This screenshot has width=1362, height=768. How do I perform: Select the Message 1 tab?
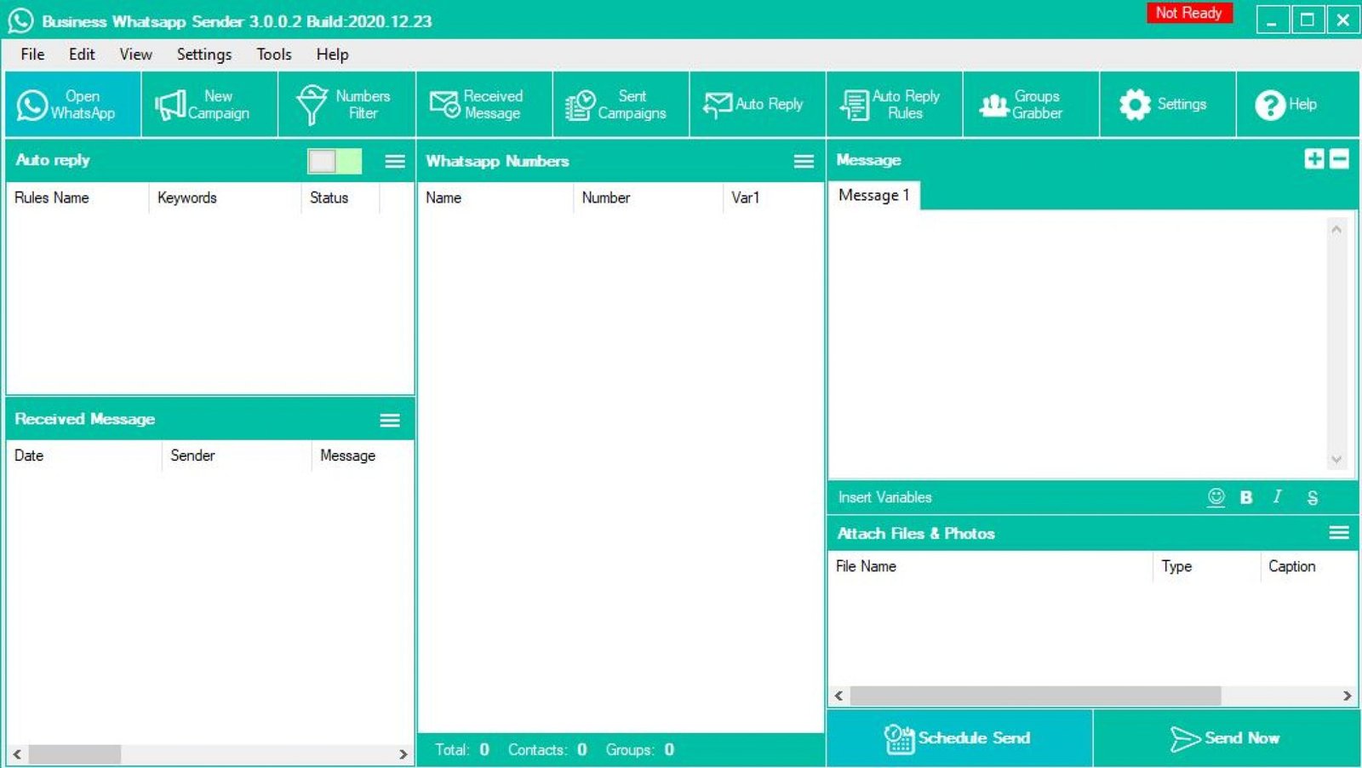[x=873, y=196]
